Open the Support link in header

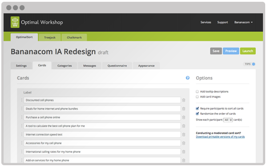tap(222, 22)
